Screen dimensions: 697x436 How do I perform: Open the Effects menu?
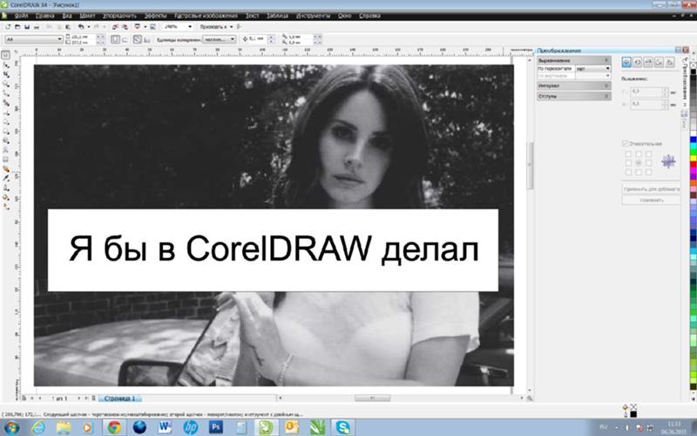(156, 16)
